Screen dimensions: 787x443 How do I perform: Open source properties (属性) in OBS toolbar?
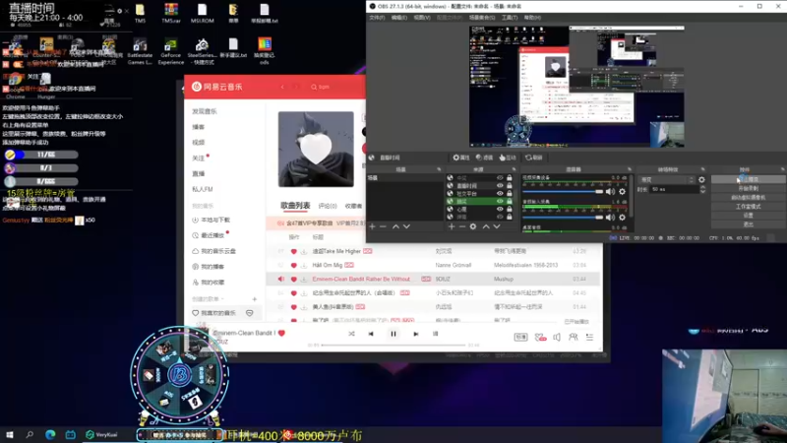tap(460, 158)
